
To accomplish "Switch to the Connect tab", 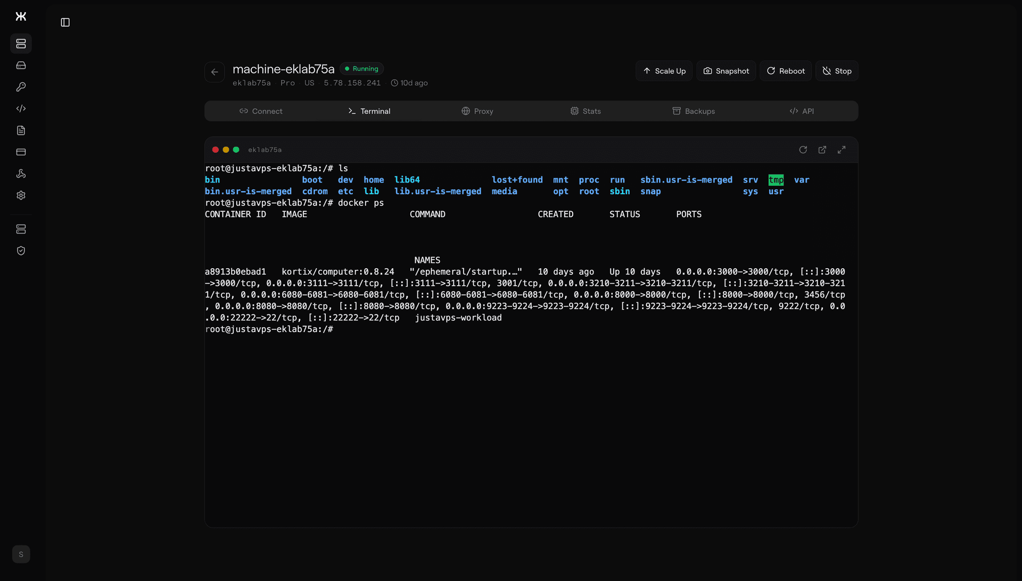I will pos(261,111).
